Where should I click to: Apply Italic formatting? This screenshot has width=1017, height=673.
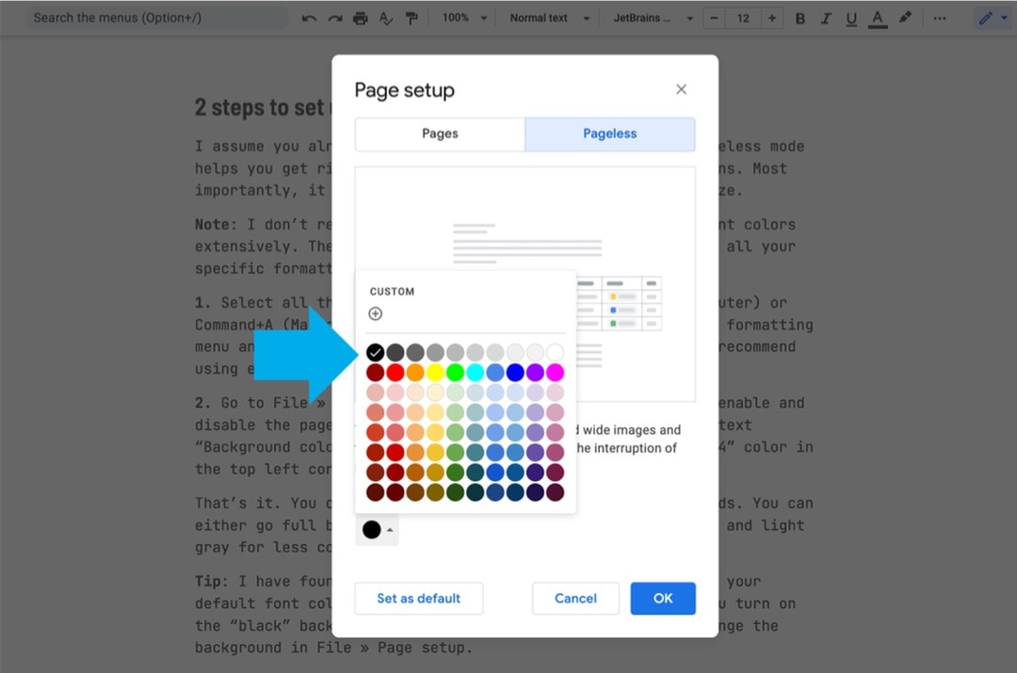pos(825,18)
